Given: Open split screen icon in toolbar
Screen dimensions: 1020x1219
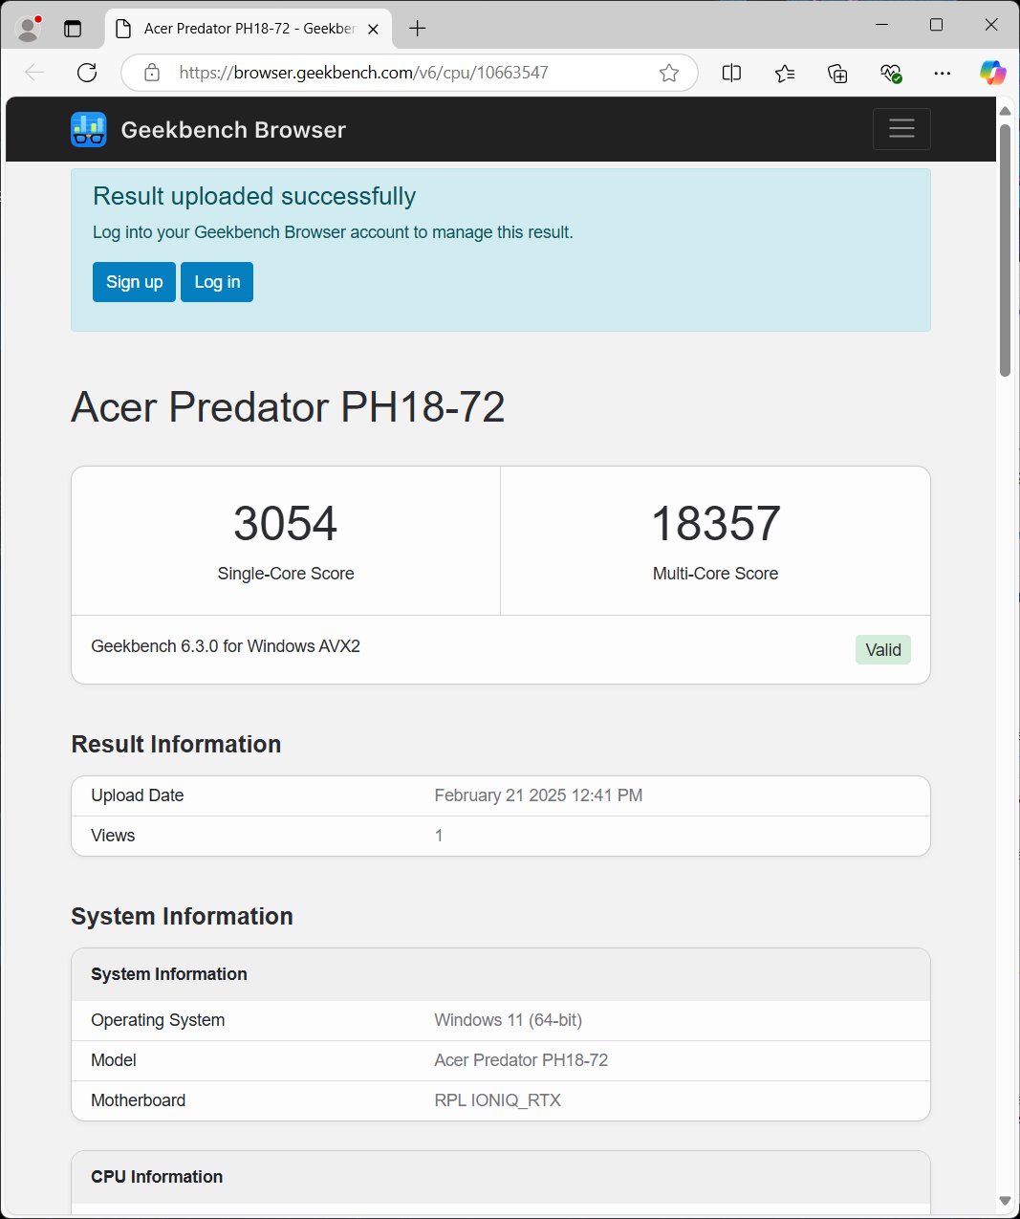Looking at the screenshot, I should click(x=731, y=73).
